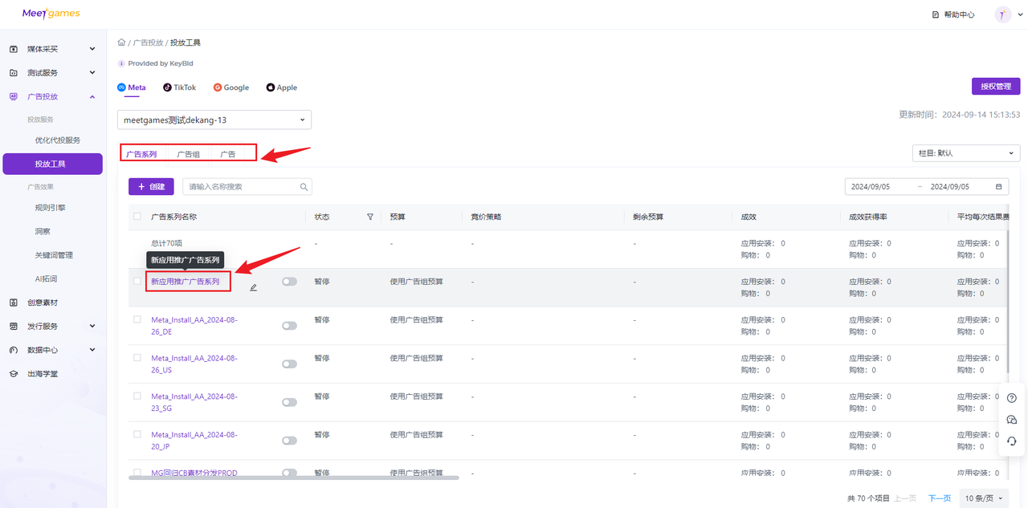Toggle the status switch for Meta_Install_AA_2024-08-20_JP

[x=289, y=441]
